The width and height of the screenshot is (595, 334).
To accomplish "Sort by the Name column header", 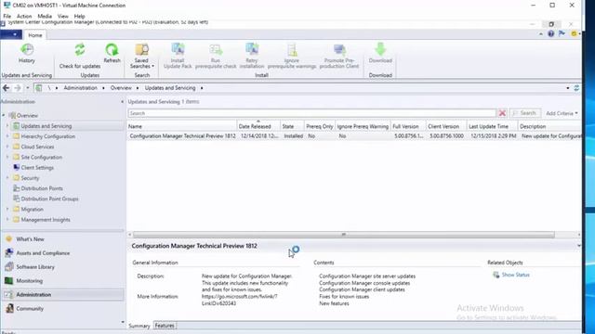I will 182,126.
